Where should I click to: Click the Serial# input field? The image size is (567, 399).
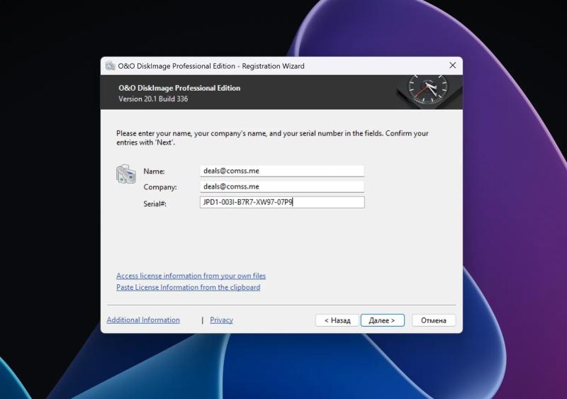pos(282,202)
